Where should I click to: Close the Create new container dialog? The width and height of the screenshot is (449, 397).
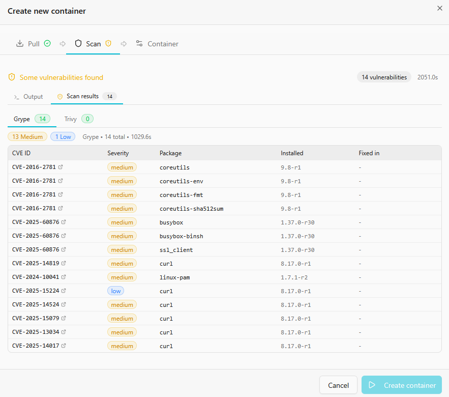coord(439,8)
